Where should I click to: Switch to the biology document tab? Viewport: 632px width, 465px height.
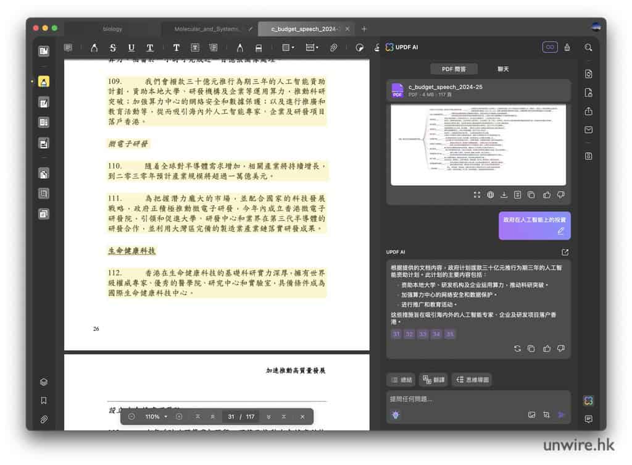112,29
